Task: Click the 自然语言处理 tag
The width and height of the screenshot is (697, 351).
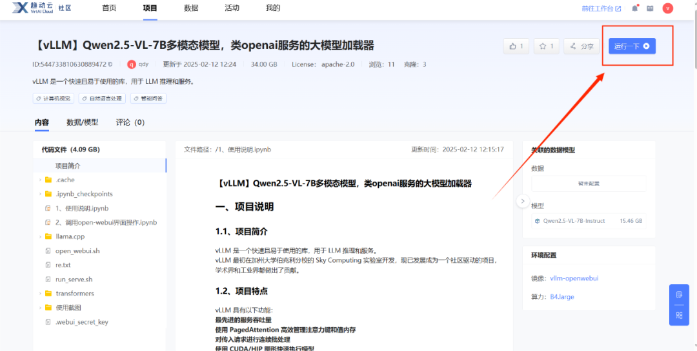Action: click(102, 99)
